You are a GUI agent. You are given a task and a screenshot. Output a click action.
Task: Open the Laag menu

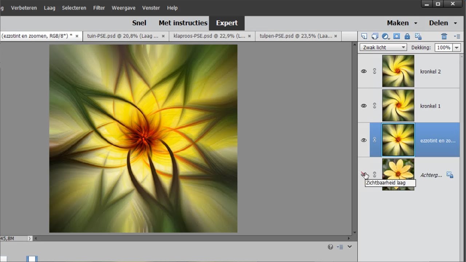pyautogui.click(x=50, y=8)
